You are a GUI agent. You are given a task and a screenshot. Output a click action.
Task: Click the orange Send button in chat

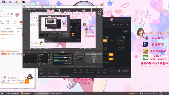pos(27,81)
